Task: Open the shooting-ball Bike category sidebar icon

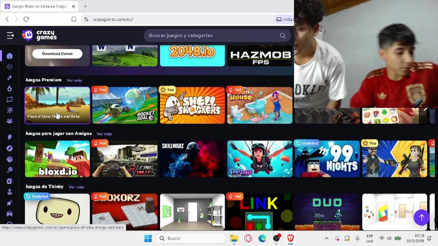Action: pos(10,170)
